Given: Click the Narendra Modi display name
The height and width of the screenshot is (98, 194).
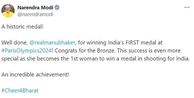Looking at the screenshot, I should pos(35,8).
